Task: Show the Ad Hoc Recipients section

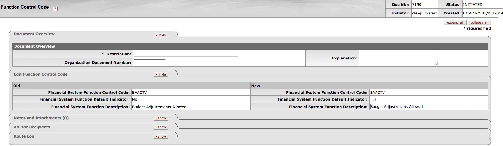Action: pos(161,127)
